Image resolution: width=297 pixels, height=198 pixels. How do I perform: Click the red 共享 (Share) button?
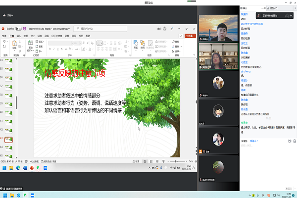(191, 36)
